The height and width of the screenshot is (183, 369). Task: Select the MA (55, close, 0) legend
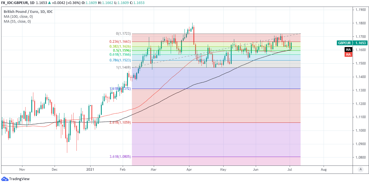[x=17, y=22]
